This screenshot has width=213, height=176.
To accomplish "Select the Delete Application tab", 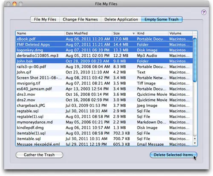I will pyautogui.click(x=121, y=19).
